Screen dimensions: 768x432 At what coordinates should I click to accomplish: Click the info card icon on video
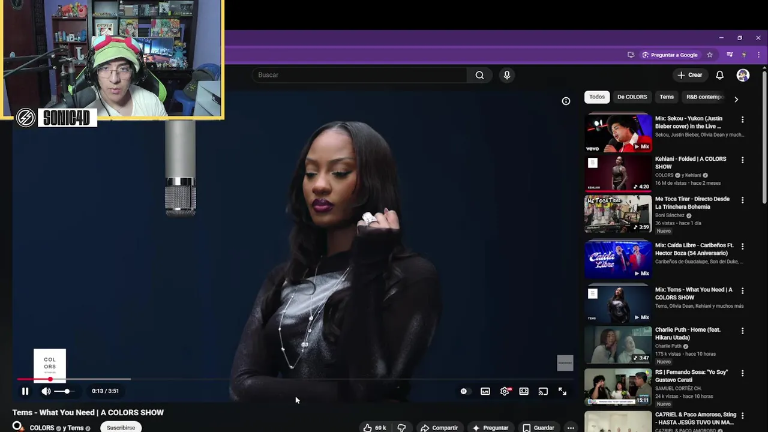[566, 101]
